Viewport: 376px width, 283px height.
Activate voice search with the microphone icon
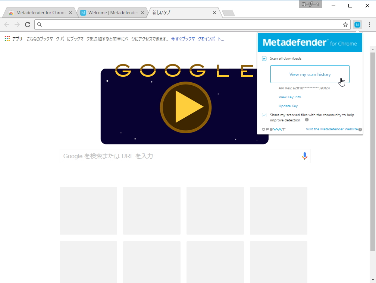[x=304, y=156]
